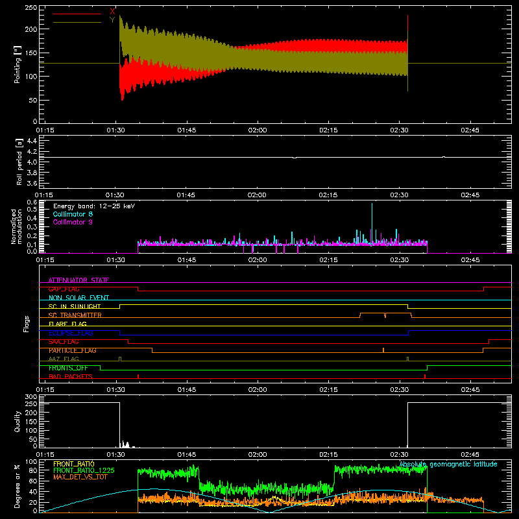The width and height of the screenshot is (519, 519).
Task: Select the SC_TRANSMITTER flag label
Action: (x=75, y=315)
